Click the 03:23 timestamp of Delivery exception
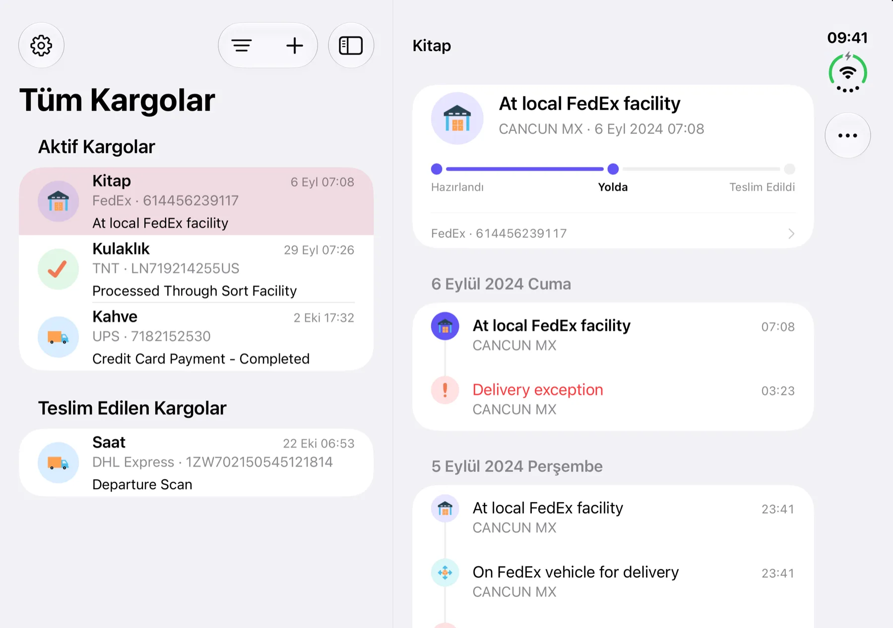 click(x=778, y=391)
